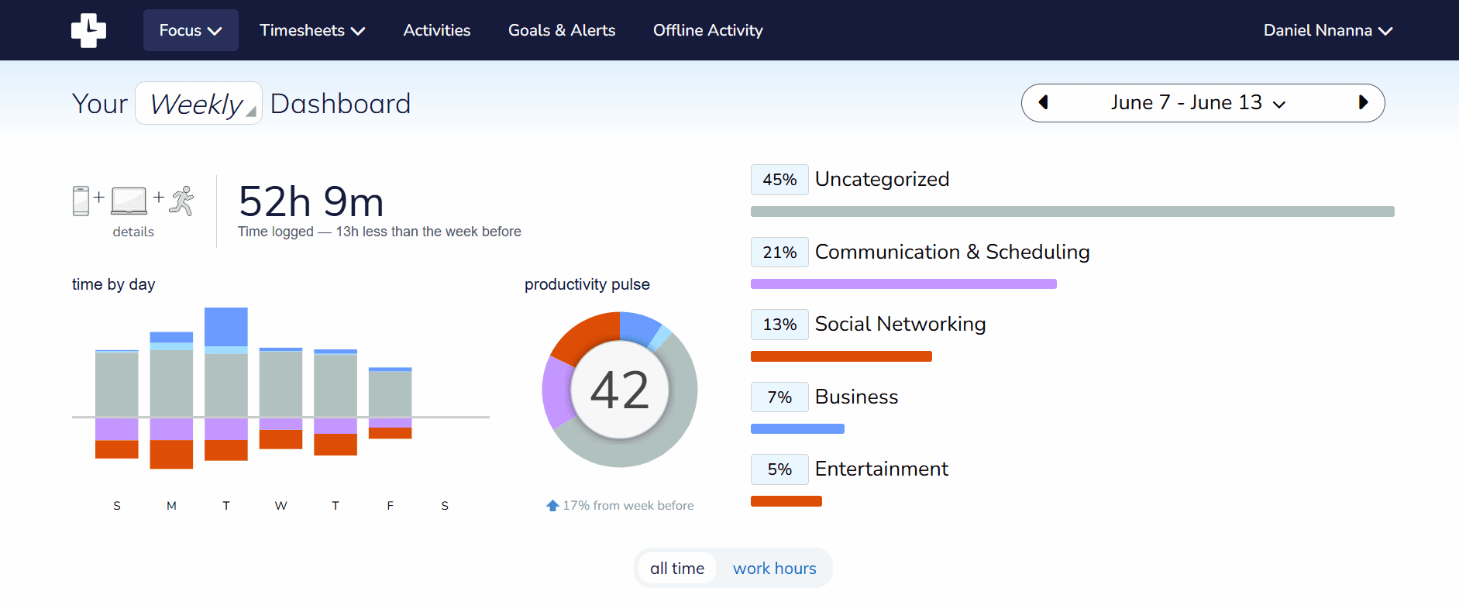Switch the view to all time
This screenshot has width=1459, height=605.
[677, 569]
